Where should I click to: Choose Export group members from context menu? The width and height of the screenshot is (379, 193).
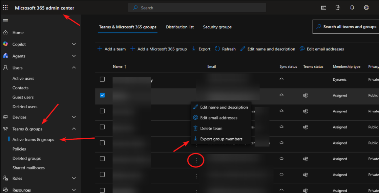coord(221,139)
